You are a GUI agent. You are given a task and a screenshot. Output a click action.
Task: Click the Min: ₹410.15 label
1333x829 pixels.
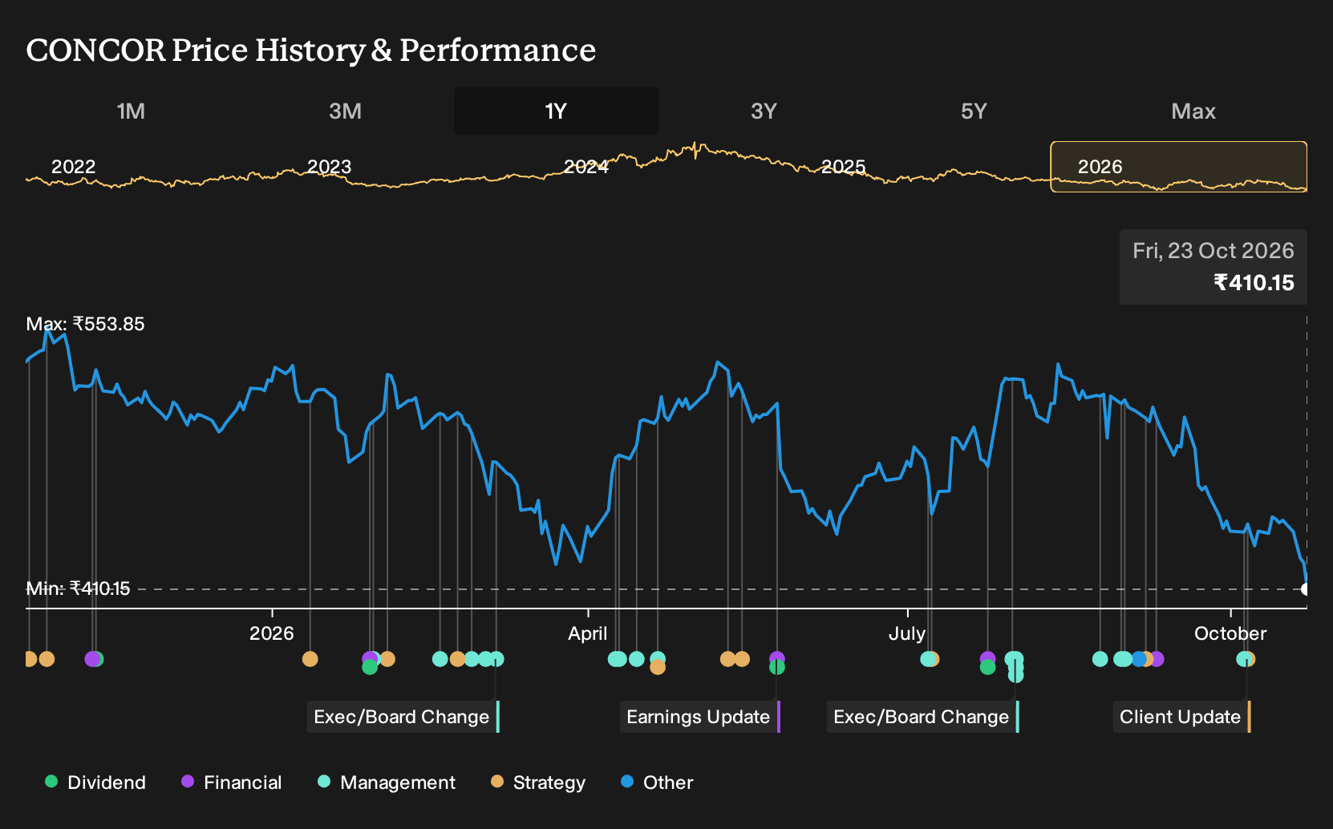tap(78, 588)
